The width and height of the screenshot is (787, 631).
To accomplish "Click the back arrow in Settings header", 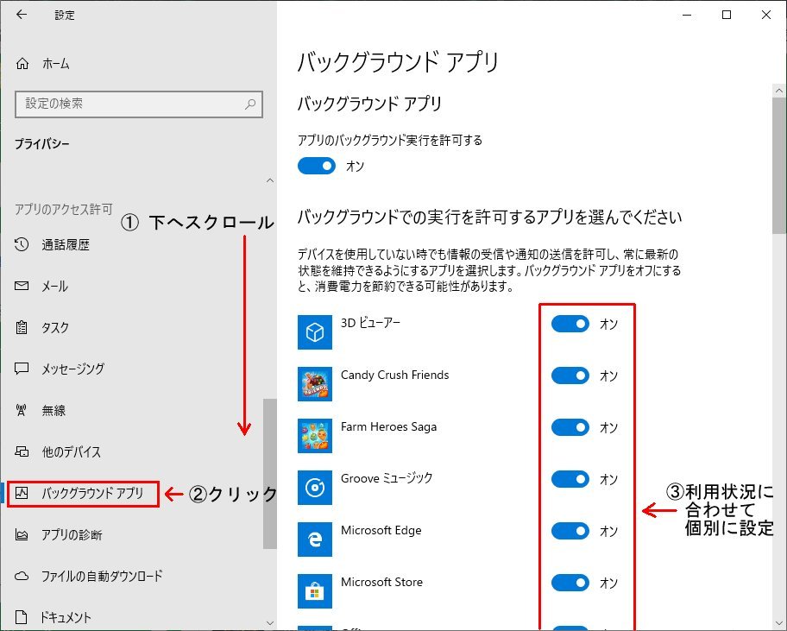I will click(x=22, y=16).
